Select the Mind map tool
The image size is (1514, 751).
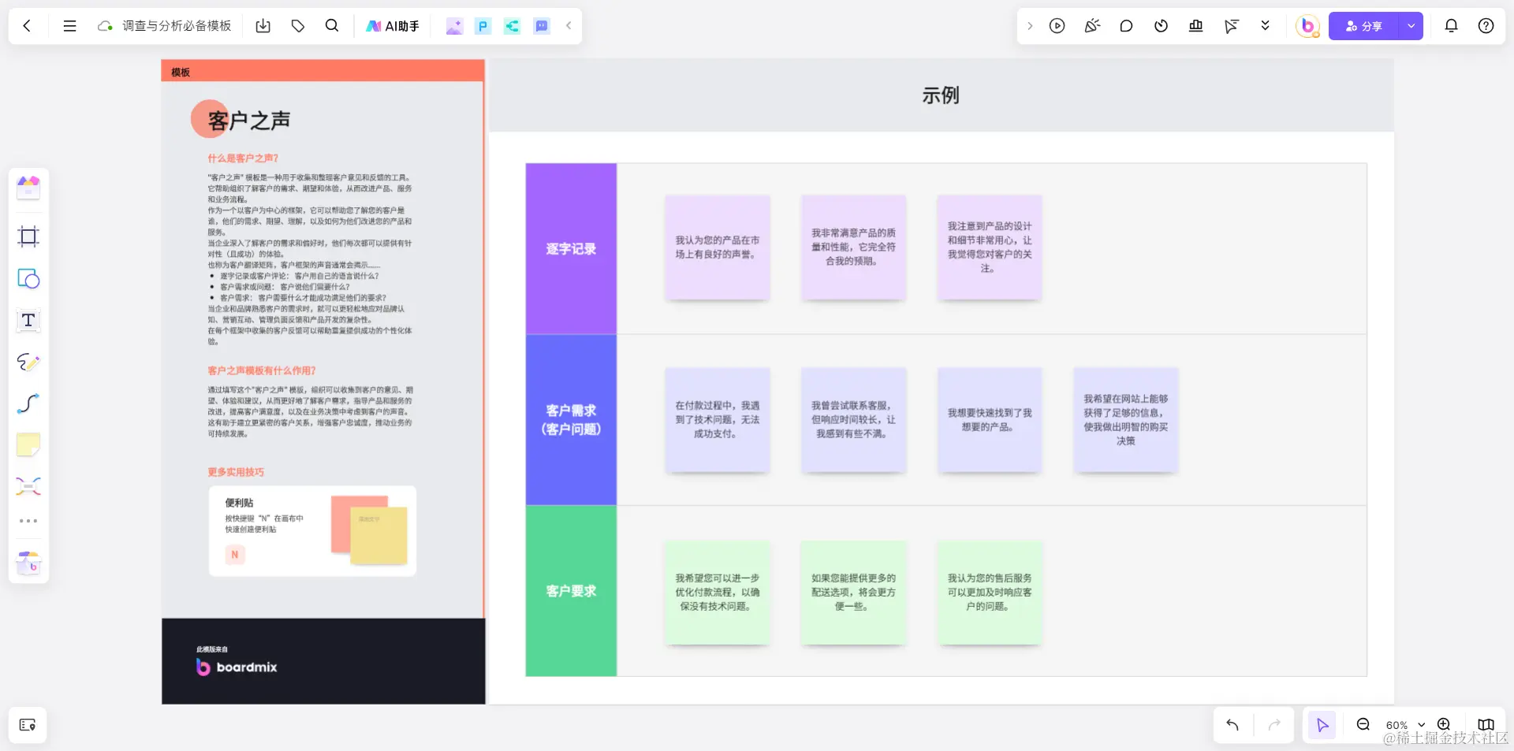(x=28, y=486)
